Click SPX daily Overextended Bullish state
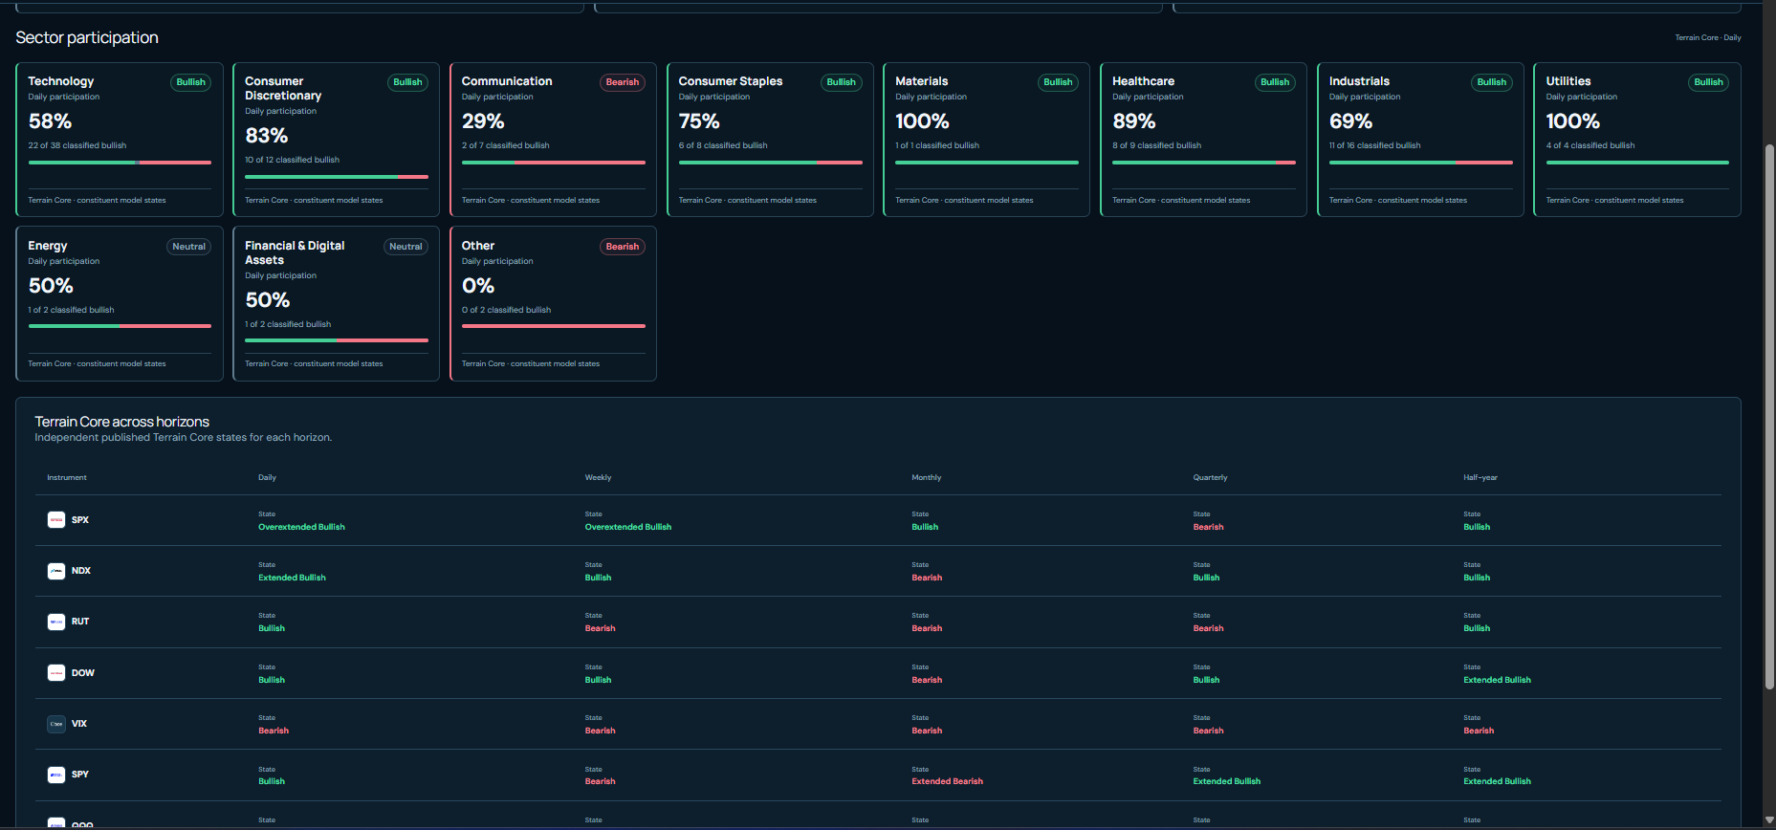The image size is (1776, 830). coord(301,527)
